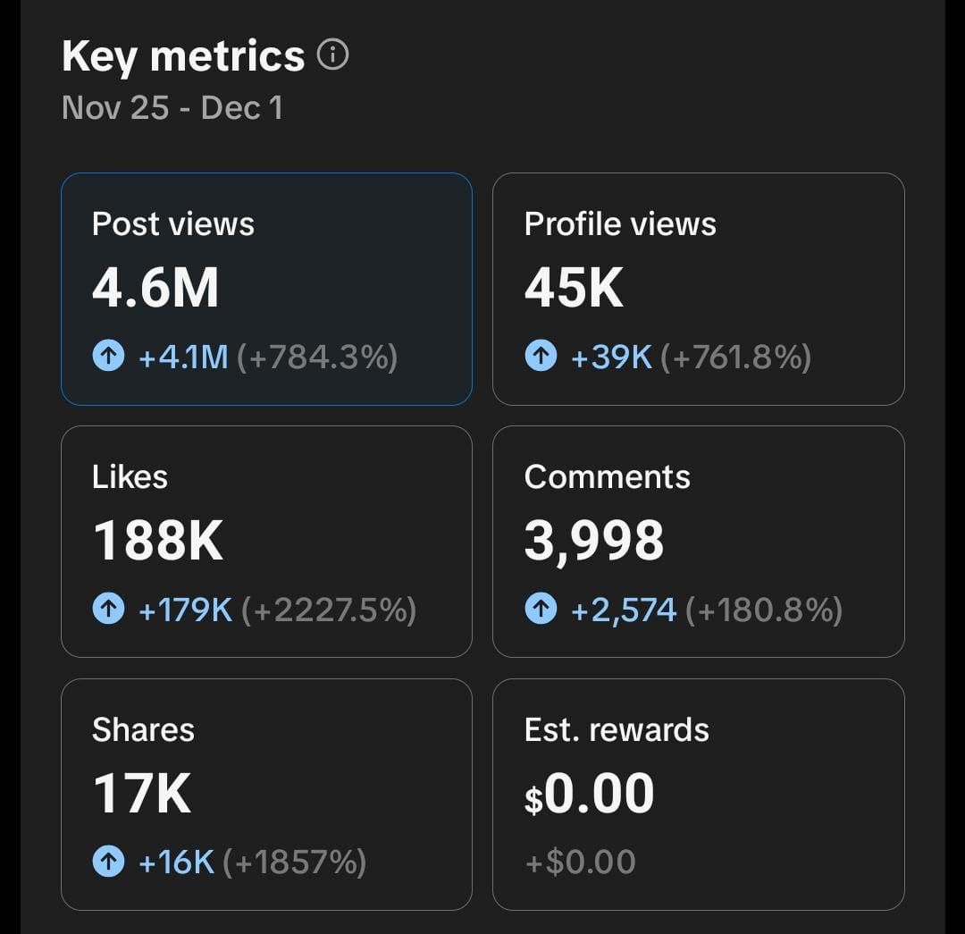The height and width of the screenshot is (934, 965).
Task: Expand the Est. rewards card details
Action: 698,795
